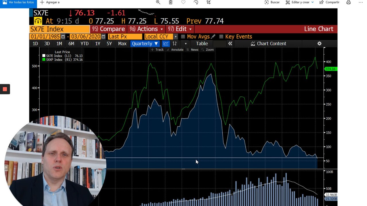367x206 pixels.
Task: Click the end date field 03/06/2020
Action: tap(86, 37)
